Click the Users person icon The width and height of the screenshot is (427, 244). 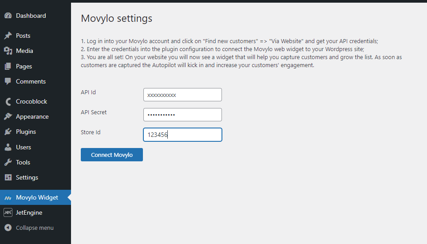pyautogui.click(x=8, y=147)
